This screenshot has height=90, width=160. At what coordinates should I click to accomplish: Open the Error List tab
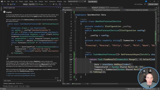(22, 86)
